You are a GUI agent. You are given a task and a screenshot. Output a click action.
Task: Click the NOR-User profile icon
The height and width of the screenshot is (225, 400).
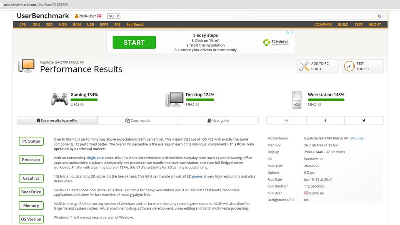pyautogui.click(x=77, y=16)
